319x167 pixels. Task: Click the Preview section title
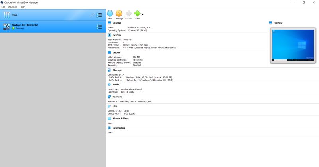click(278, 23)
